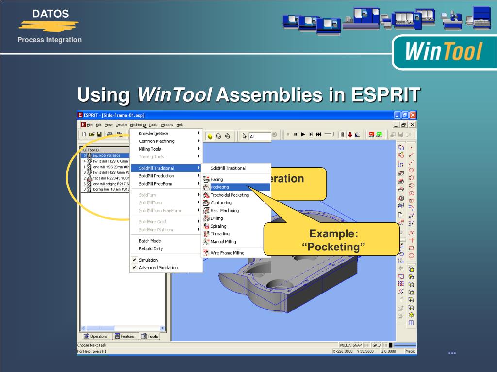Open the Machining menu in menu bar
The width and height of the screenshot is (497, 372).
[137, 125]
